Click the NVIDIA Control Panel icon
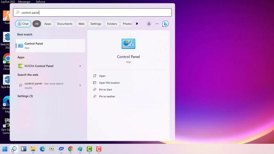Screen dimensions: 274x154 pos(21,66)
